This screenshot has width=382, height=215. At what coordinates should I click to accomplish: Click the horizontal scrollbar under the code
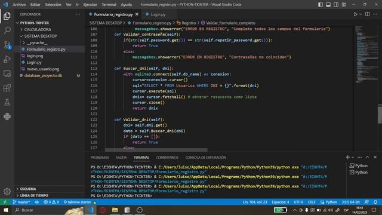click(156, 150)
